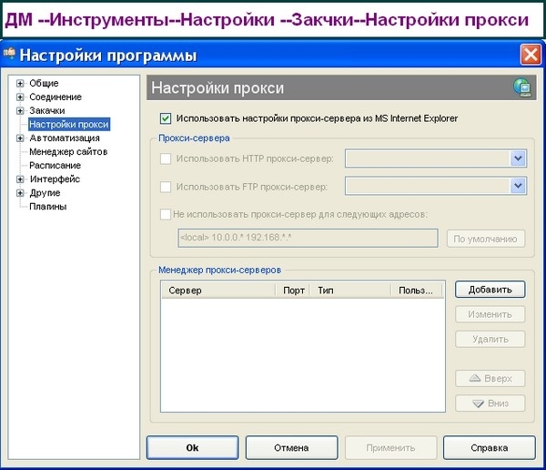Click the Тип column header
This screenshot has height=470, width=546.
point(350,291)
